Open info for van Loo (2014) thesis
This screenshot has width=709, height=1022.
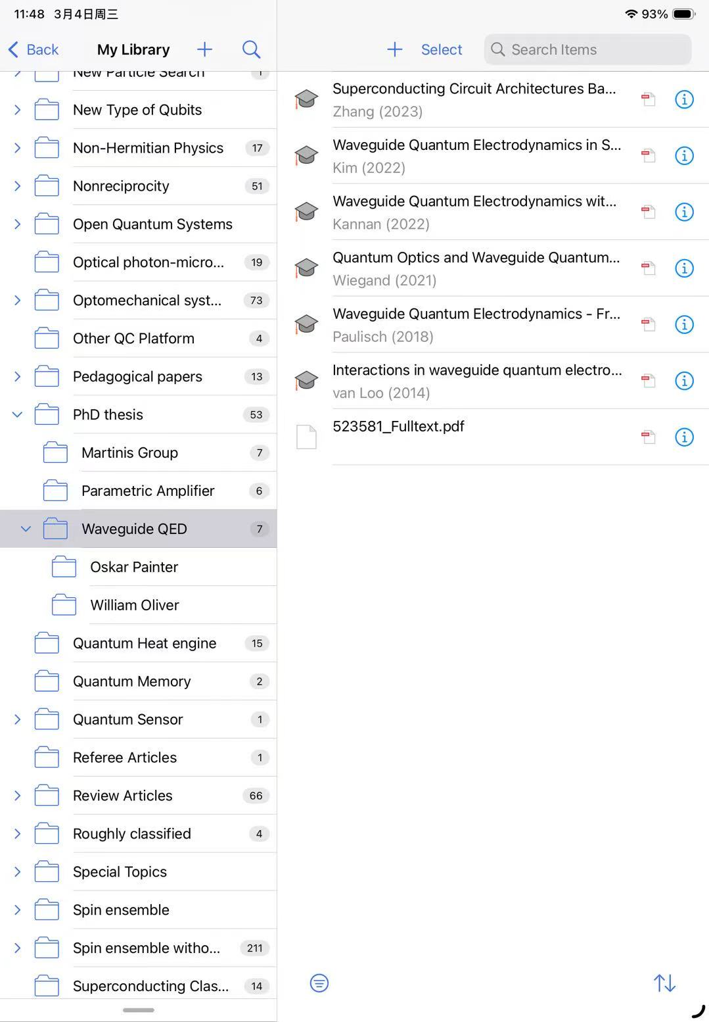click(x=684, y=381)
